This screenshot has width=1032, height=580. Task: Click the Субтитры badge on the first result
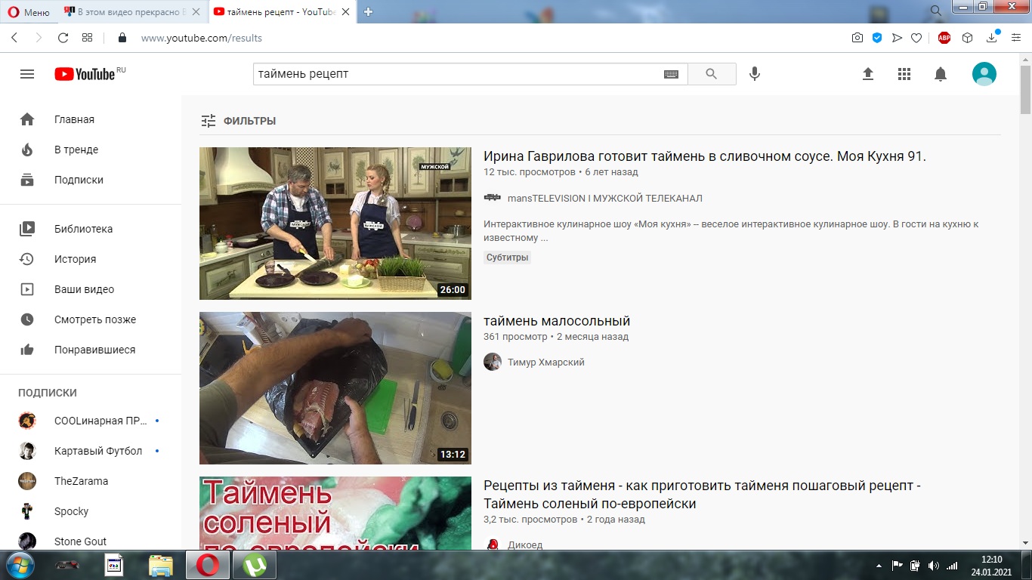(x=508, y=258)
